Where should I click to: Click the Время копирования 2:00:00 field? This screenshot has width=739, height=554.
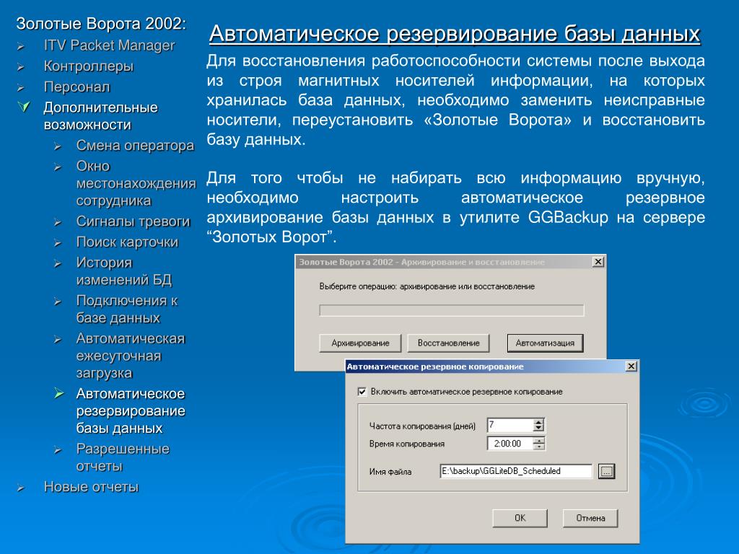coord(510,444)
